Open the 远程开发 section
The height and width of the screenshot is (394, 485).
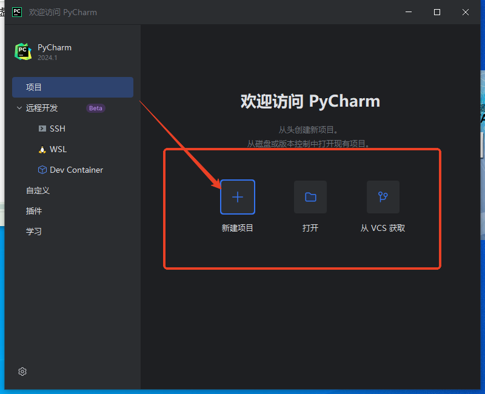pos(42,108)
